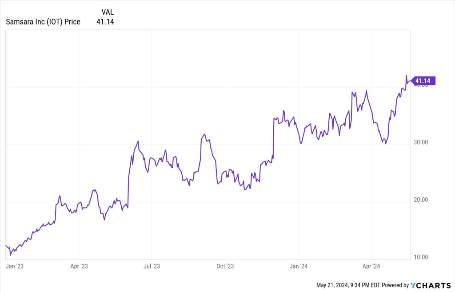The width and height of the screenshot is (455, 292).
Task: Click the Jan '24 x-axis label
Action: [x=298, y=266]
